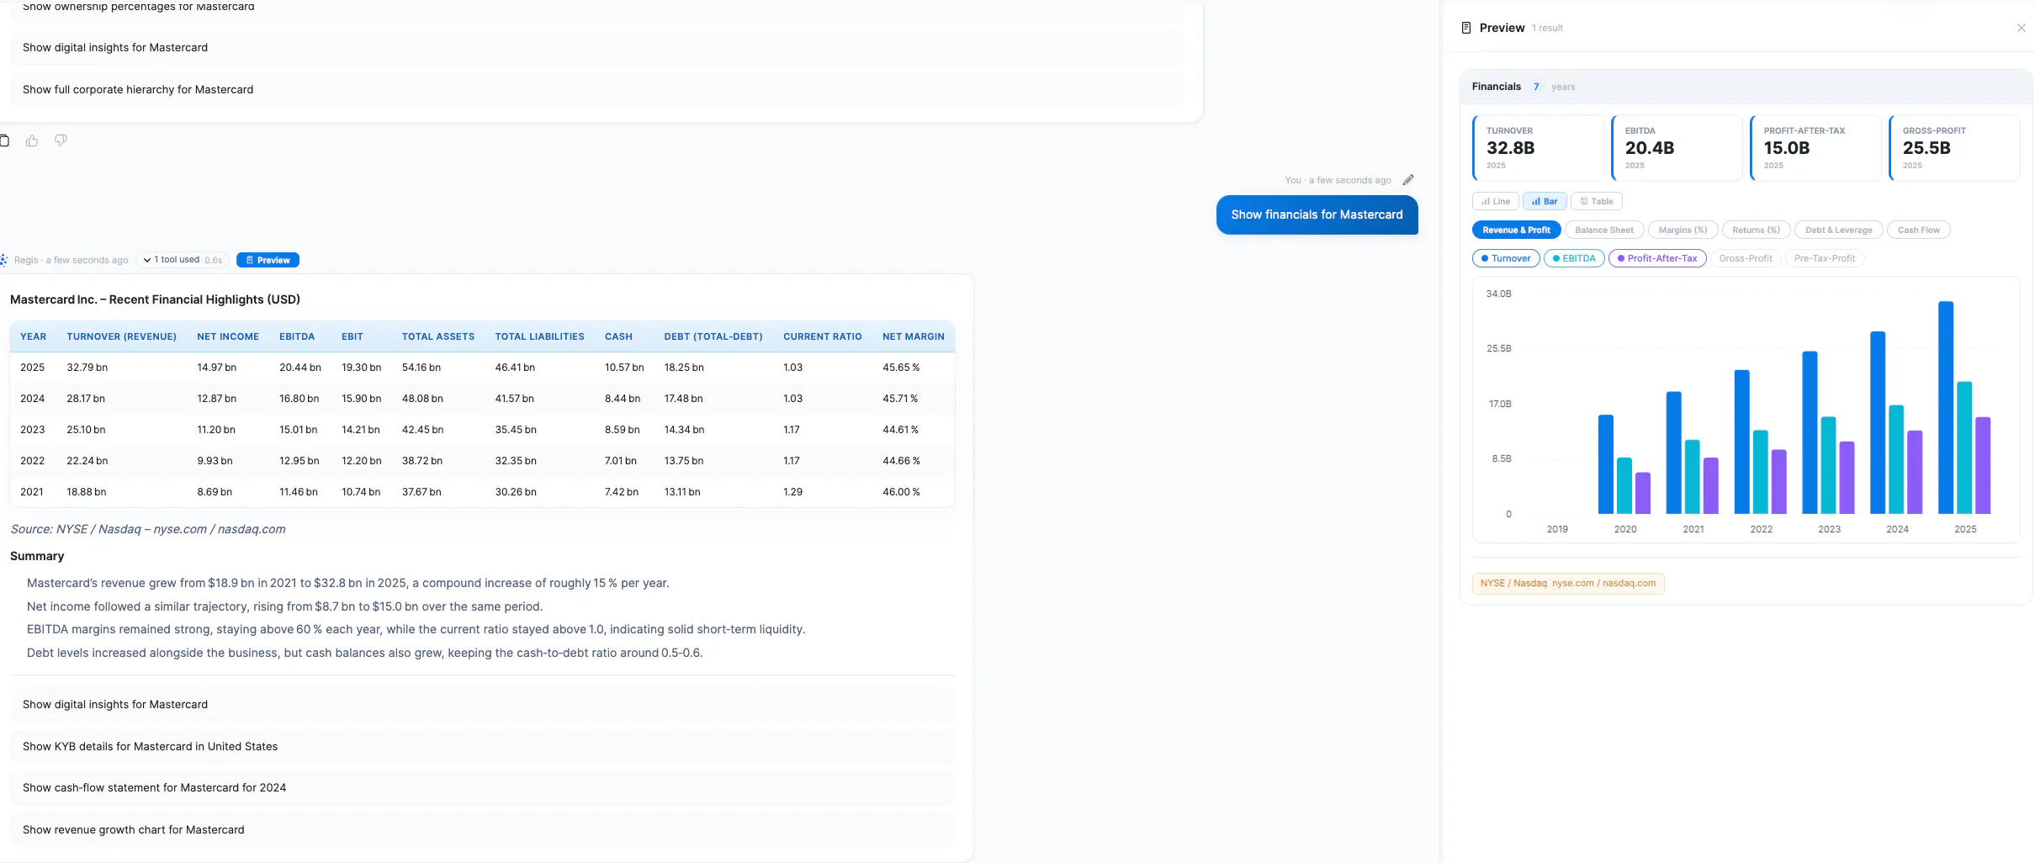Click 'Show revenue growth chart for Mastercard'

tap(482, 830)
